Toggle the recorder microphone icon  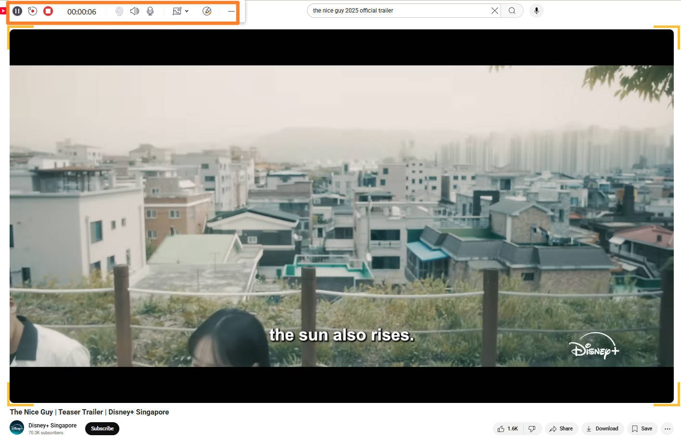150,11
